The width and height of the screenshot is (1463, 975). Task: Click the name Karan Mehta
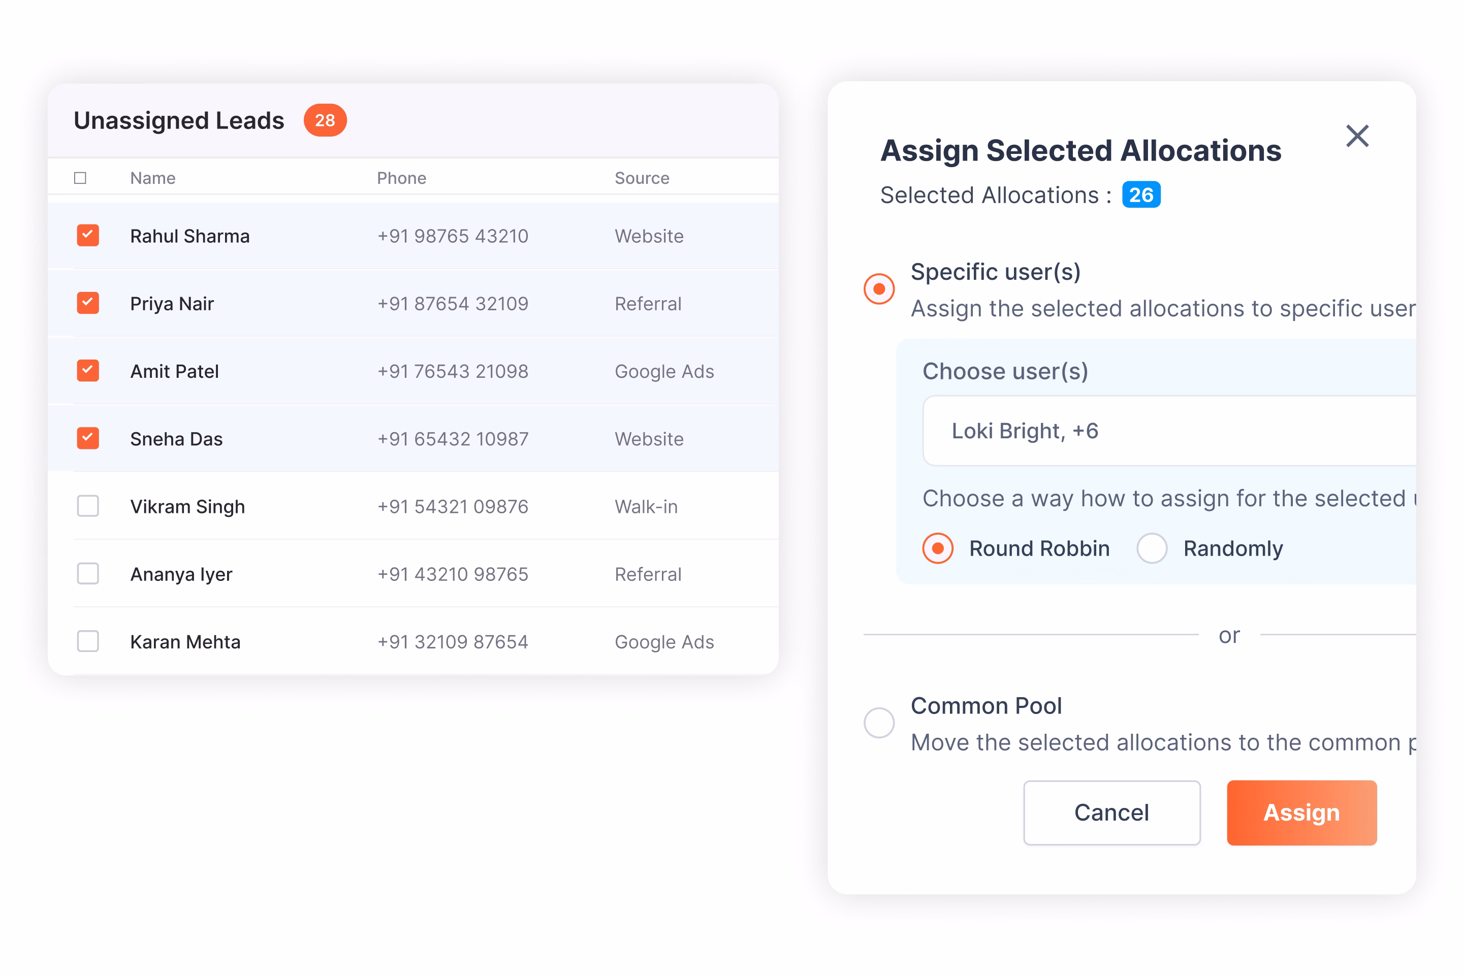pyautogui.click(x=185, y=642)
